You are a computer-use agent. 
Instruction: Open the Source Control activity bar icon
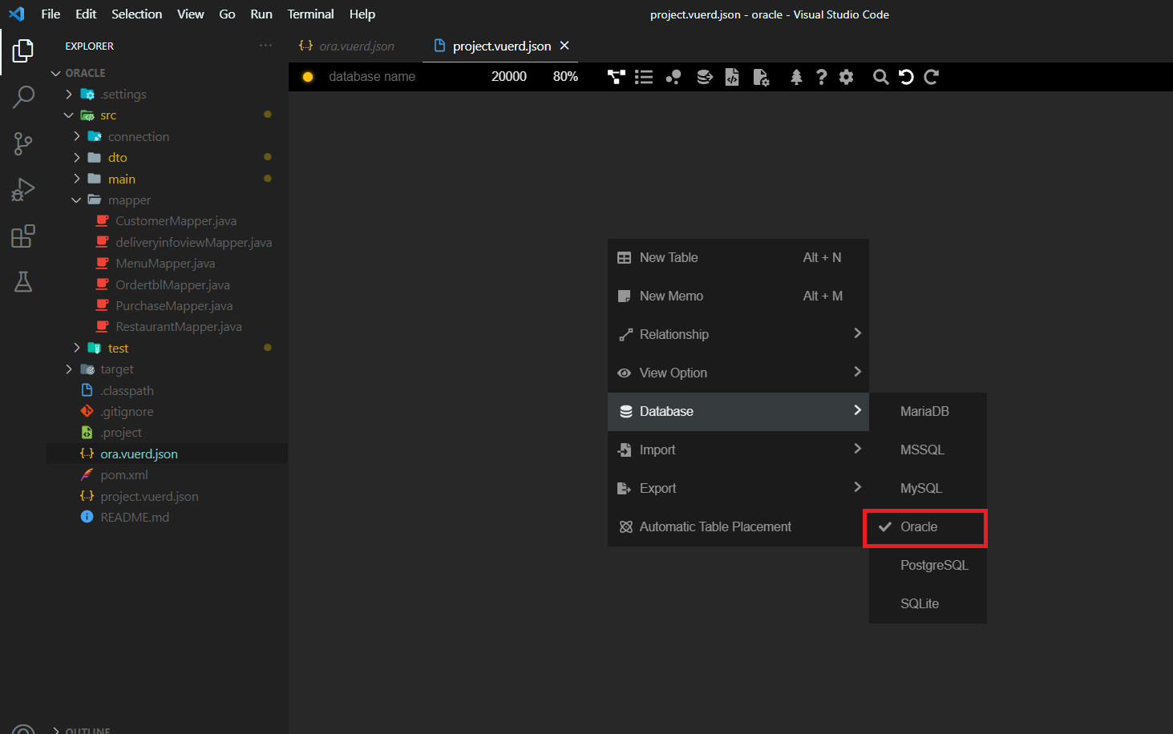(23, 143)
